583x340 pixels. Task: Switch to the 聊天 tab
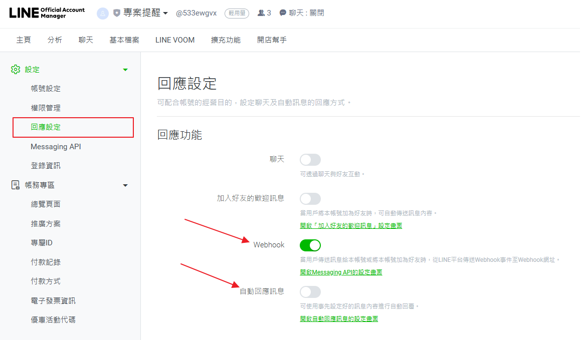86,40
